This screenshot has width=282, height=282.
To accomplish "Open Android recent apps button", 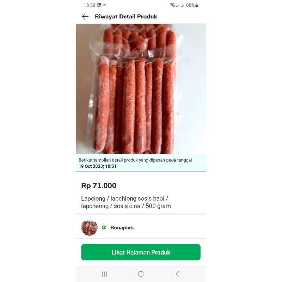I will (x=104, y=274).
